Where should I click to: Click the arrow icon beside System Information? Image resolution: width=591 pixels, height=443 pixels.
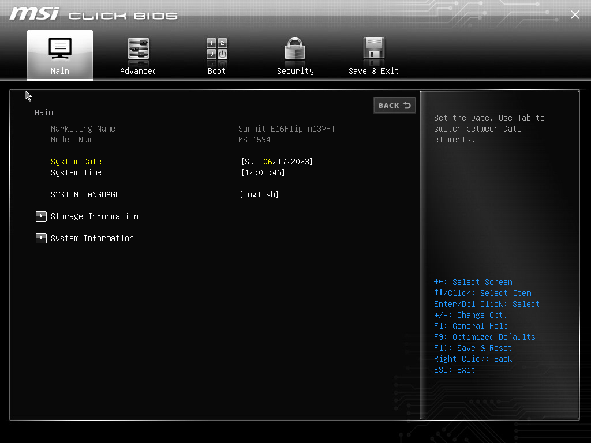click(41, 238)
